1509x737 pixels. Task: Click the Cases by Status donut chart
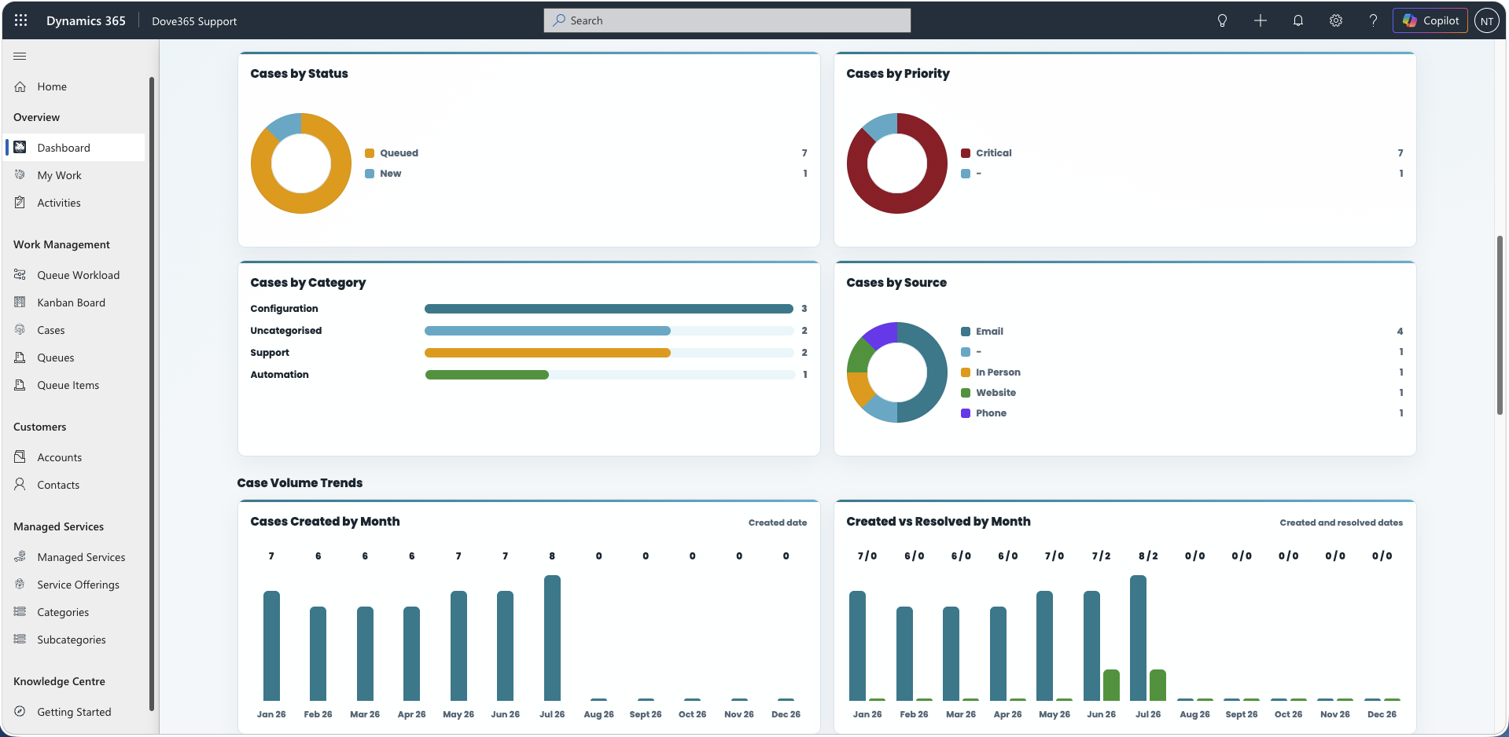301,163
